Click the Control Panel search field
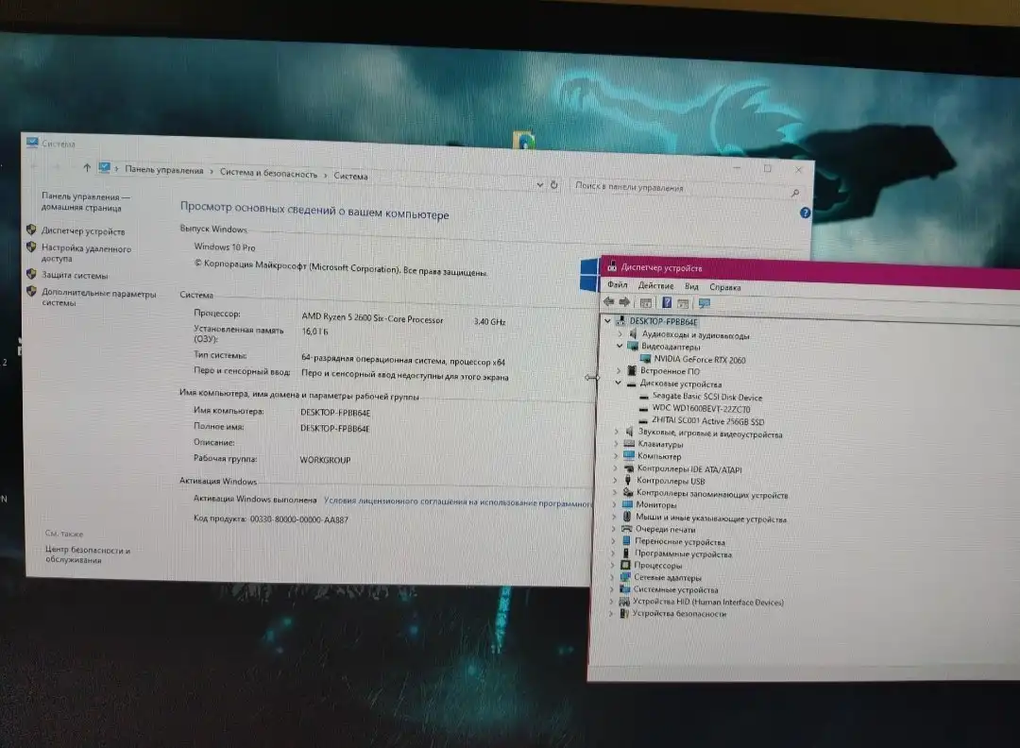Screen dimensions: 1020x748 pos(680,187)
